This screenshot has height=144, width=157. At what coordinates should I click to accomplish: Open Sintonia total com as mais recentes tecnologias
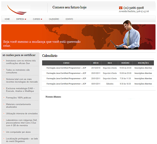[22, 81]
